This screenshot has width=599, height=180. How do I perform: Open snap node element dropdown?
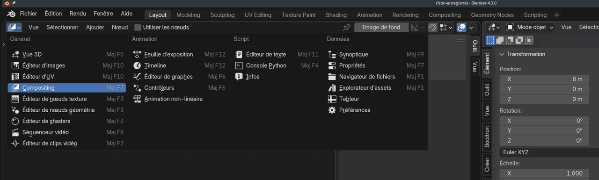[446, 27]
